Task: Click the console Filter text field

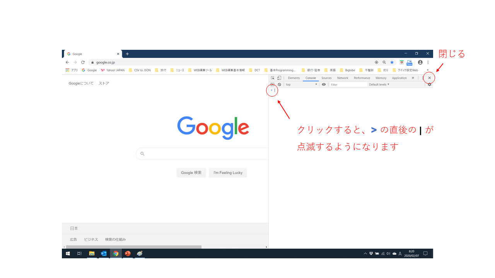Action: (348, 85)
